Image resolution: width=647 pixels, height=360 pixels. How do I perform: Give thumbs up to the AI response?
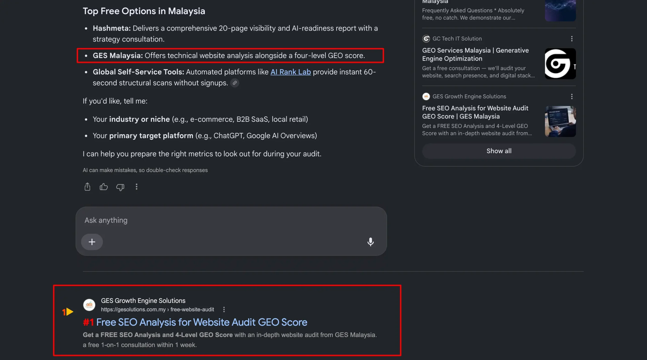[104, 187]
